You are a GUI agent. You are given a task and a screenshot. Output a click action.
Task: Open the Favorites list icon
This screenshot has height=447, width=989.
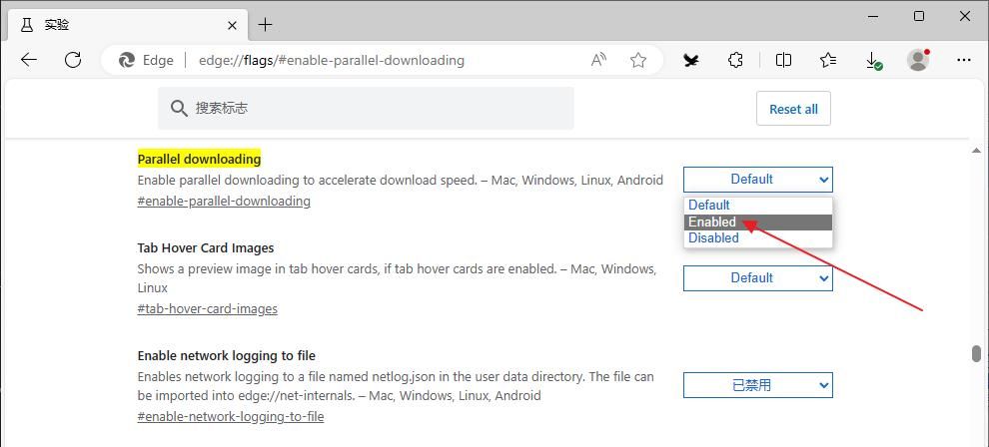(828, 60)
